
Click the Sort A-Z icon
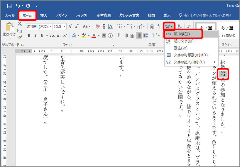tap(180, 26)
